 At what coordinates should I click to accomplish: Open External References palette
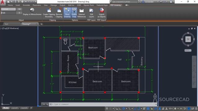(82, 13)
